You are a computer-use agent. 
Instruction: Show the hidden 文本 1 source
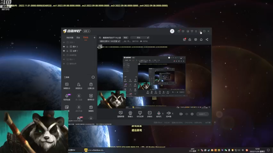64,42
